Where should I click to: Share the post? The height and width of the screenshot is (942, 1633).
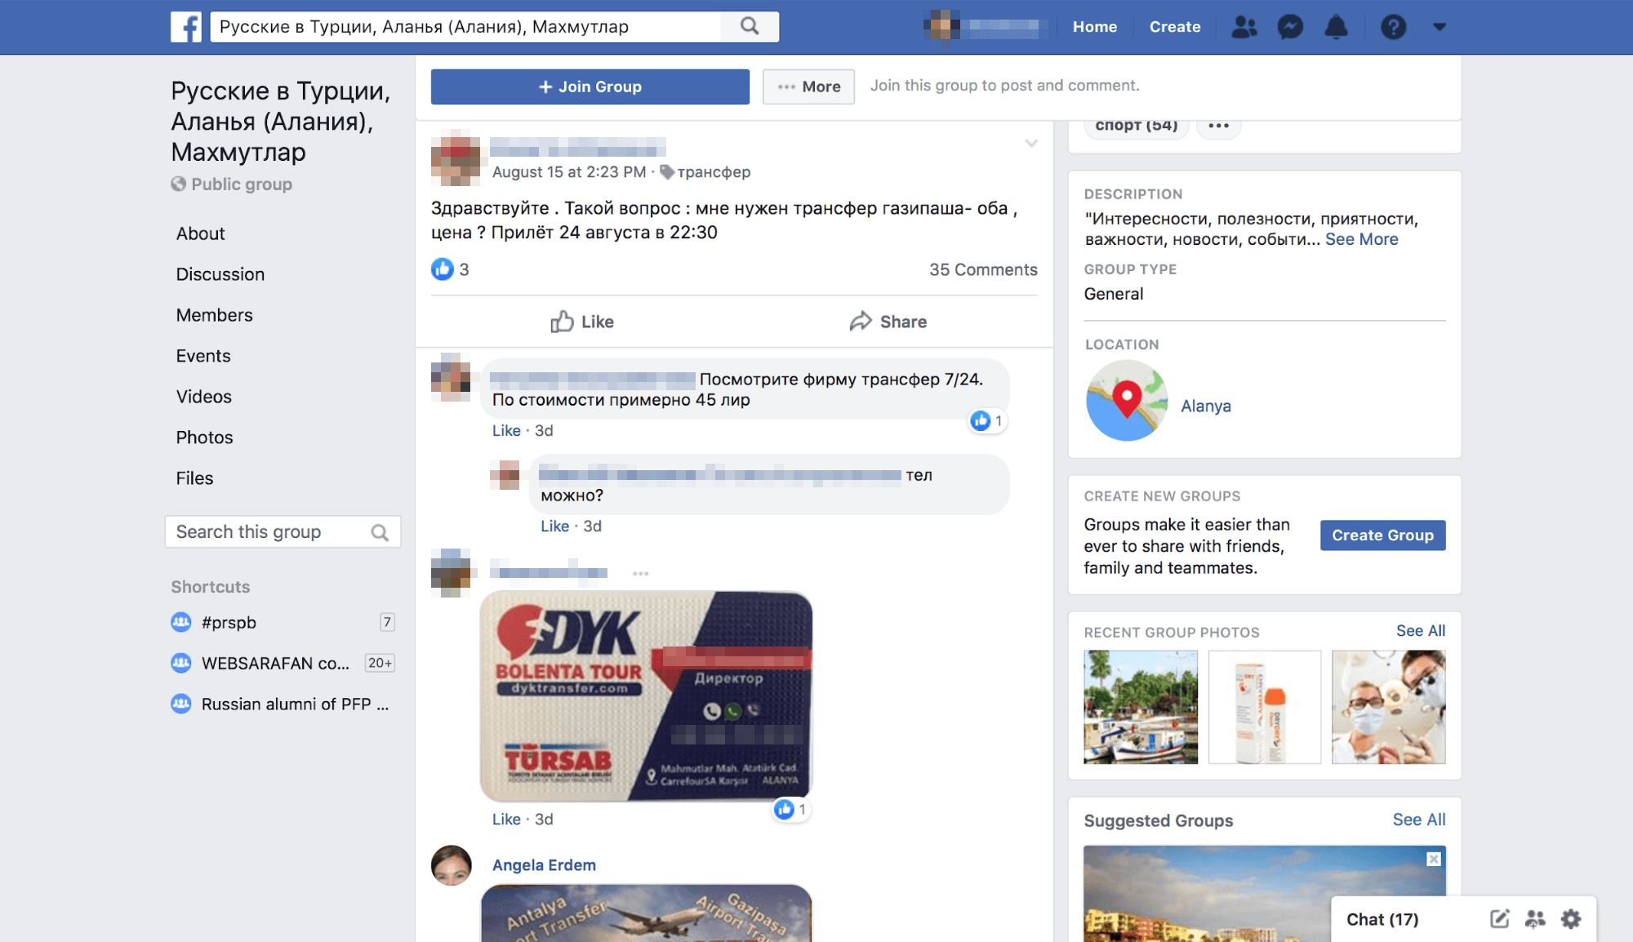(x=888, y=322)
